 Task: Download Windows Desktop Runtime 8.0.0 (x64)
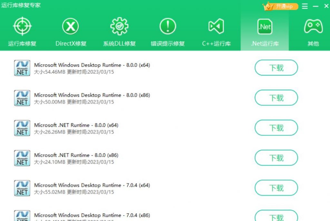(276, 68)
